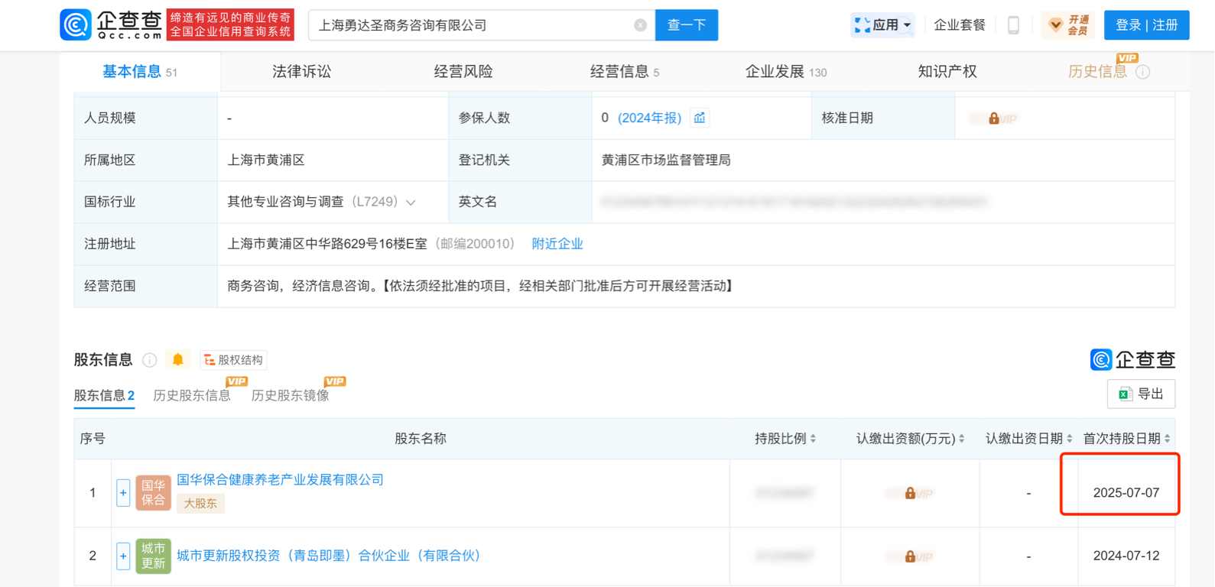Switch to 经营信息 tab
Screen dimensions: 1215x587
625,72
